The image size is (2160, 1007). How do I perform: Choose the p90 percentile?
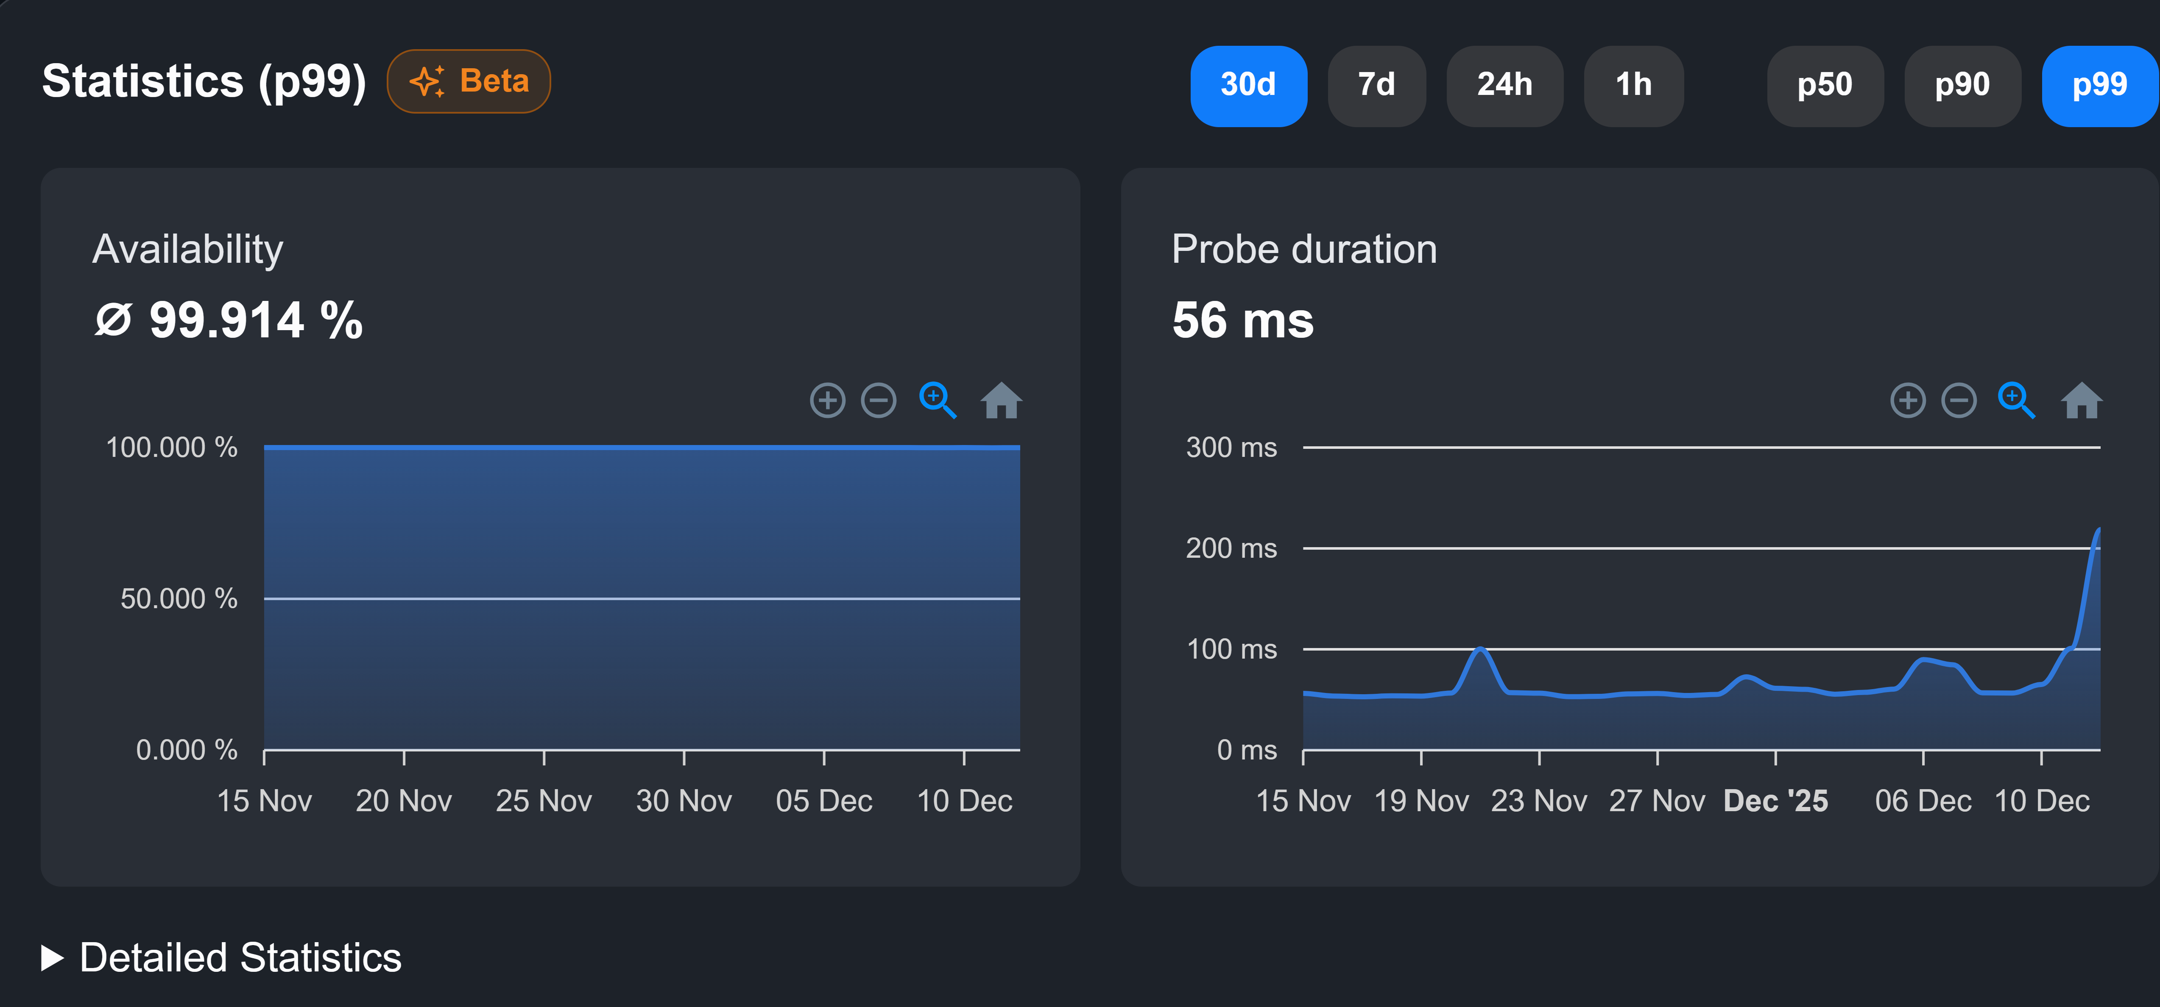[x=1962, y=86]
